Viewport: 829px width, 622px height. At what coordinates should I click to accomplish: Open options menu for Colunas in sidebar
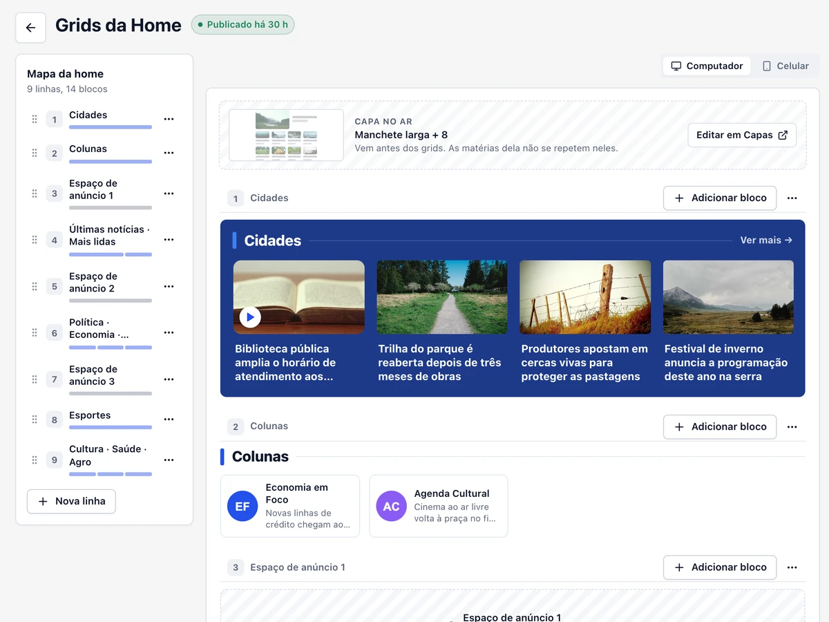pos(169,153)
